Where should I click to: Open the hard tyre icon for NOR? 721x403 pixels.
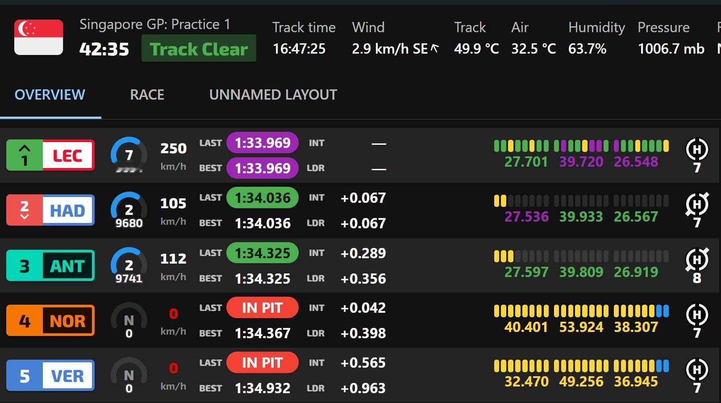697,315
